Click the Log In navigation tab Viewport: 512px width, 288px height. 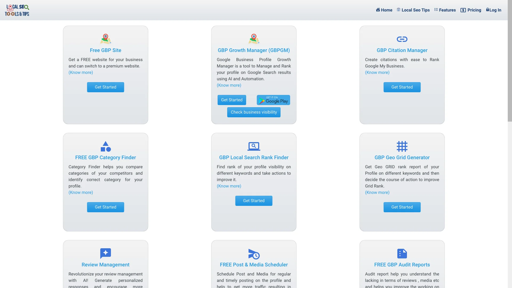[x=494, y=10]
